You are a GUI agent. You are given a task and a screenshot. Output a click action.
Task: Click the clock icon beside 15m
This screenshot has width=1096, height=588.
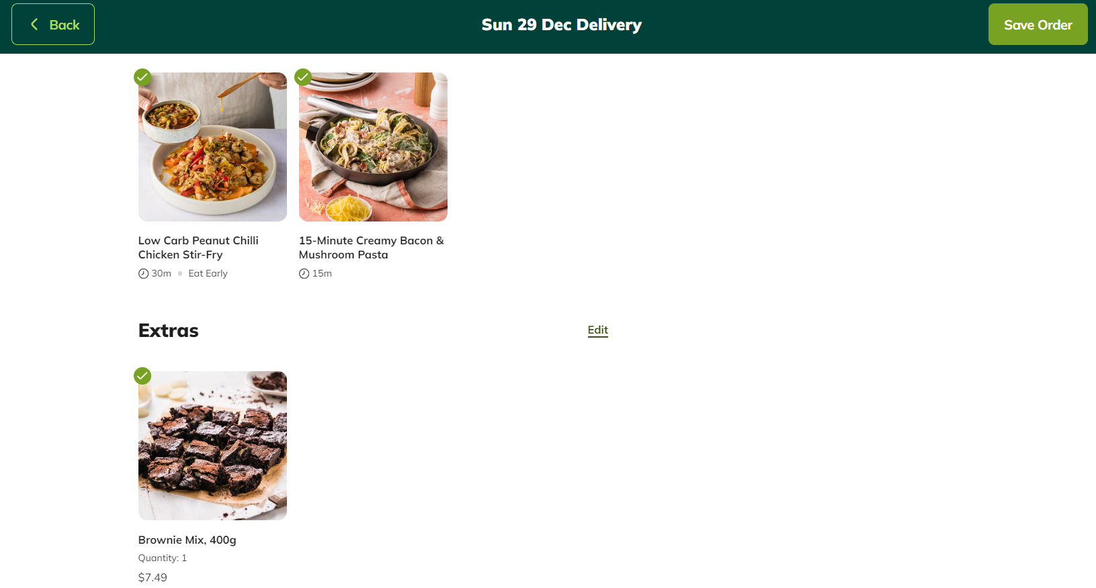coord(304,273)
